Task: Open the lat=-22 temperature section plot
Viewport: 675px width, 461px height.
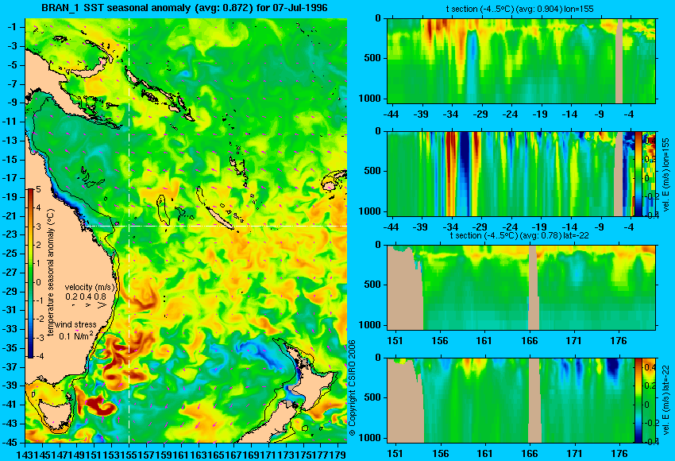Action: (521, 288)
